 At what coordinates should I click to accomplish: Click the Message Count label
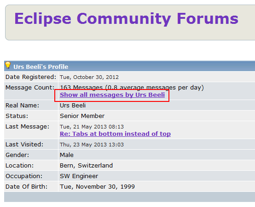(x=30, y=88)
